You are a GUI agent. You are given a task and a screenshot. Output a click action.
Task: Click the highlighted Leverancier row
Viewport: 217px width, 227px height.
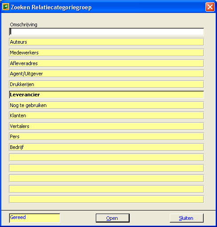tap(106, 95)
